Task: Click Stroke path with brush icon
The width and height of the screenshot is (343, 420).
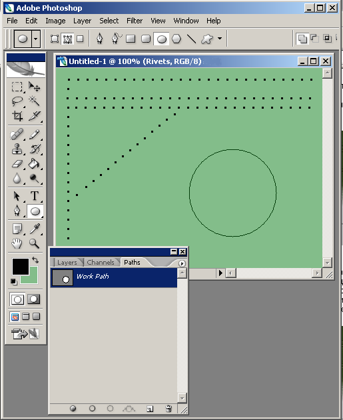Action: [93, 408]
